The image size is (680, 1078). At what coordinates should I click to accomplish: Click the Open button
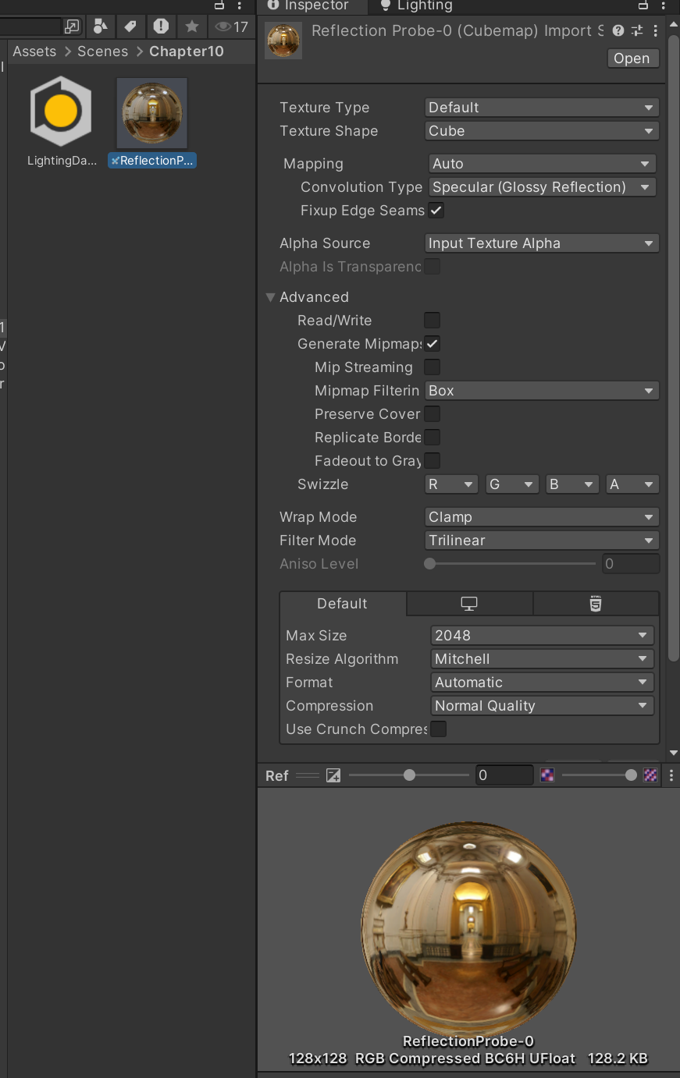coord(632,59)
